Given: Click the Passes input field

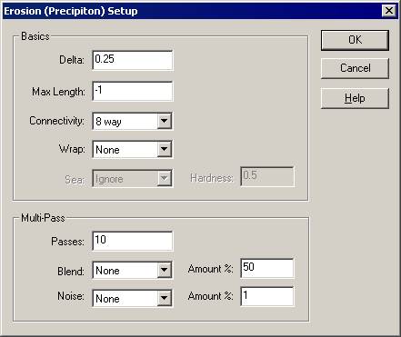Looking at the screenshot, I should click(x=133, y=241).
